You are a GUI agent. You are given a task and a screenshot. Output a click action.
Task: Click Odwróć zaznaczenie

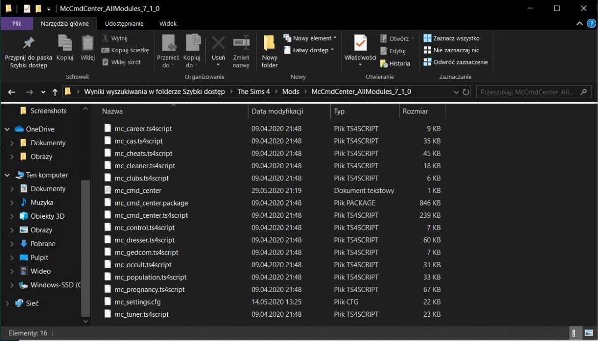[456, 62]
